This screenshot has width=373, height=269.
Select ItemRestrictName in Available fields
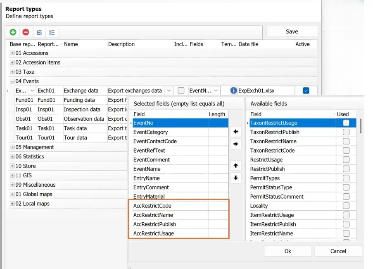[x=303, y=233]
